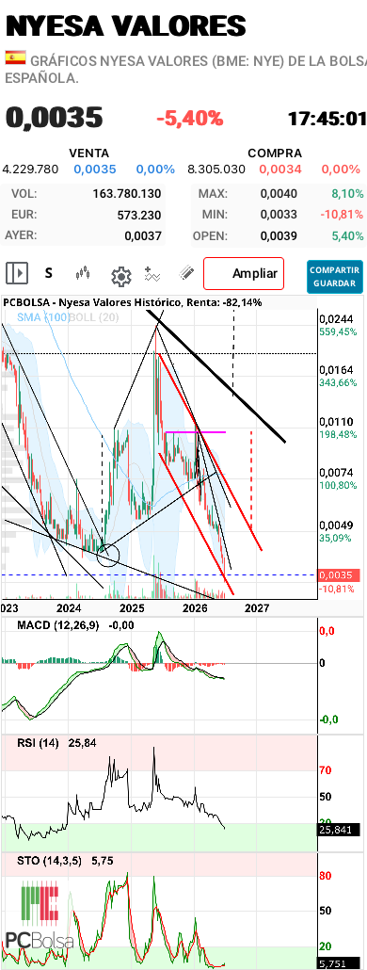Click the 0,0074 price axis label
The image size is (367, 970).
tap(335, 474)
